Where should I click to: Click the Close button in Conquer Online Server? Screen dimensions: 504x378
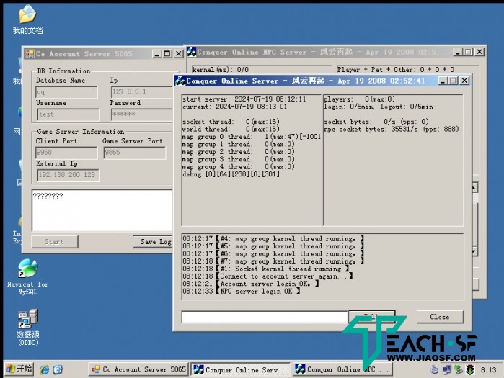[440, 317]
